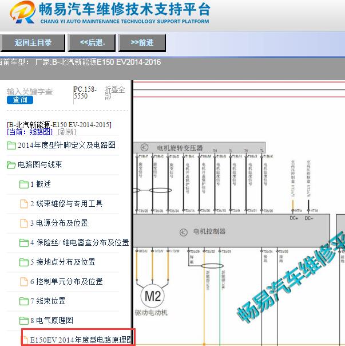Select the 电路图与线束 tree node

point(40,164)
